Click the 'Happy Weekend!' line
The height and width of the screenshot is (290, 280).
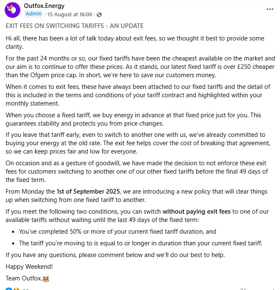point(29,267)
